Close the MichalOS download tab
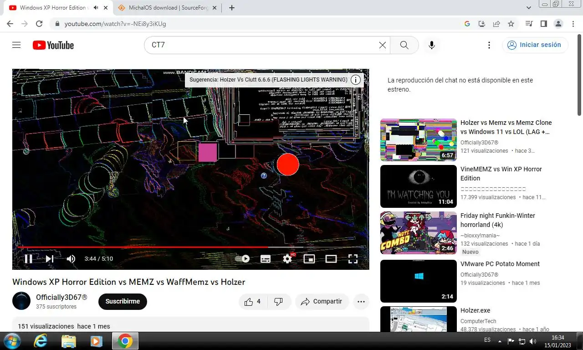Image resolution: width=583 pixels, height=350 pixels. 215,8
